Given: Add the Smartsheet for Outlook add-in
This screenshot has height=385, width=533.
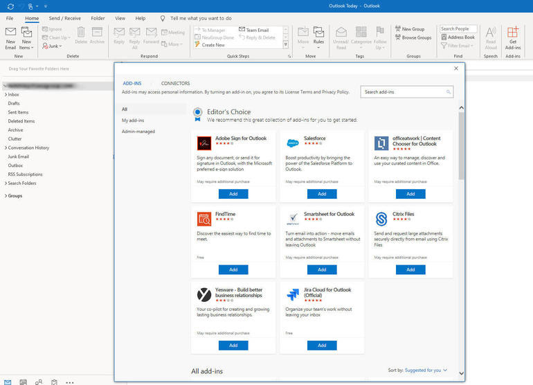Looking at the screenshot, I should (322, 269).
